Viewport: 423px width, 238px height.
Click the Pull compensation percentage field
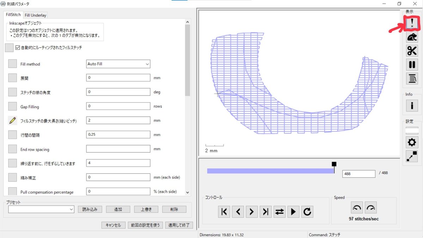118,191
